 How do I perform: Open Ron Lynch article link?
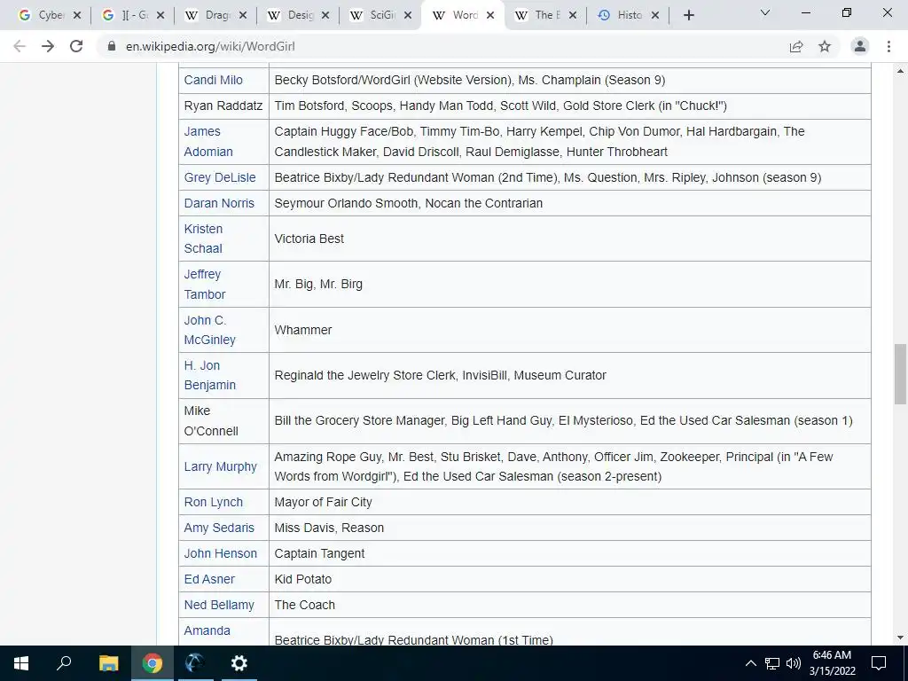214,502
